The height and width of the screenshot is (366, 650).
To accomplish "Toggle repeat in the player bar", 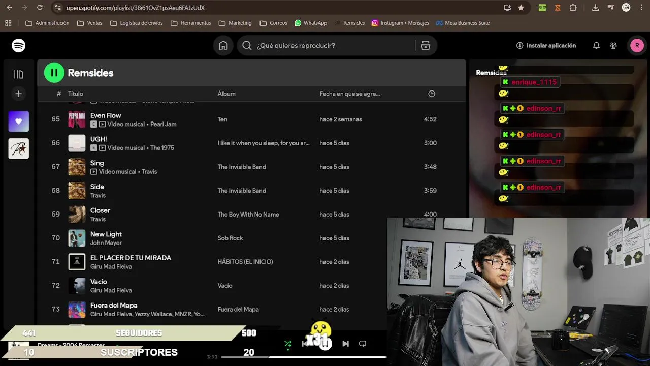I will (363, 344).
